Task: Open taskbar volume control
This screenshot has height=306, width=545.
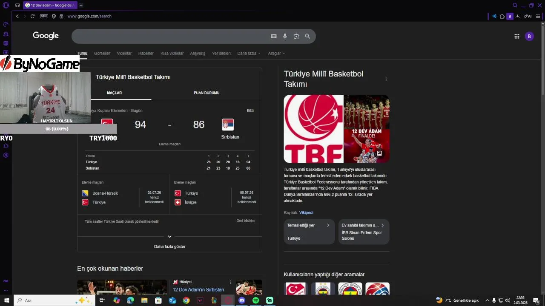Action: pos(508,300)
